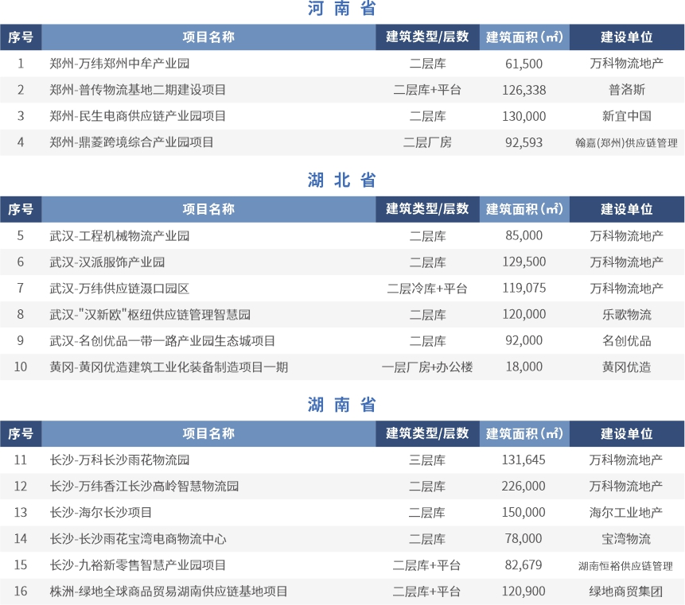The height and width of the screenshot is (605, 685).
Task: Click "项目名称" header in 河南省 table
Action: click(208, 37)
